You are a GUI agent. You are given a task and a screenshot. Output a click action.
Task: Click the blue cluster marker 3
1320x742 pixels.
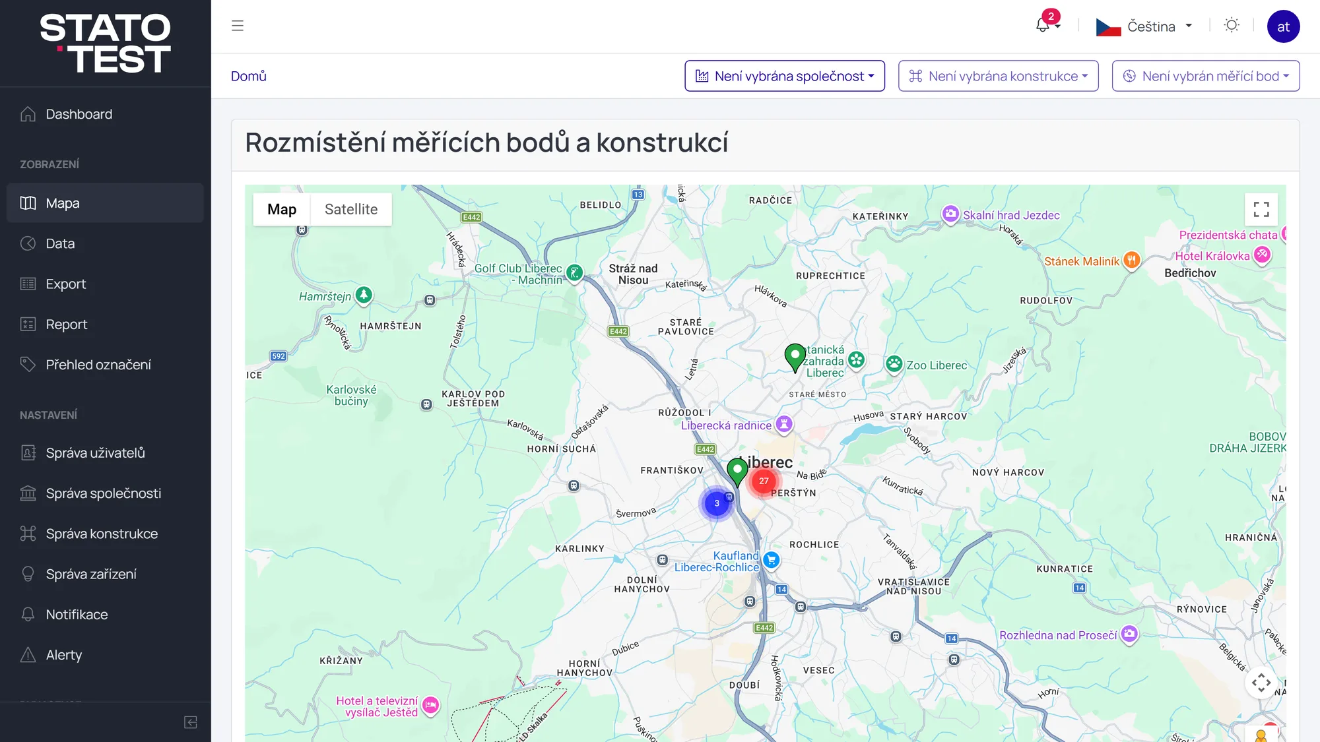(x=717, y=503)
